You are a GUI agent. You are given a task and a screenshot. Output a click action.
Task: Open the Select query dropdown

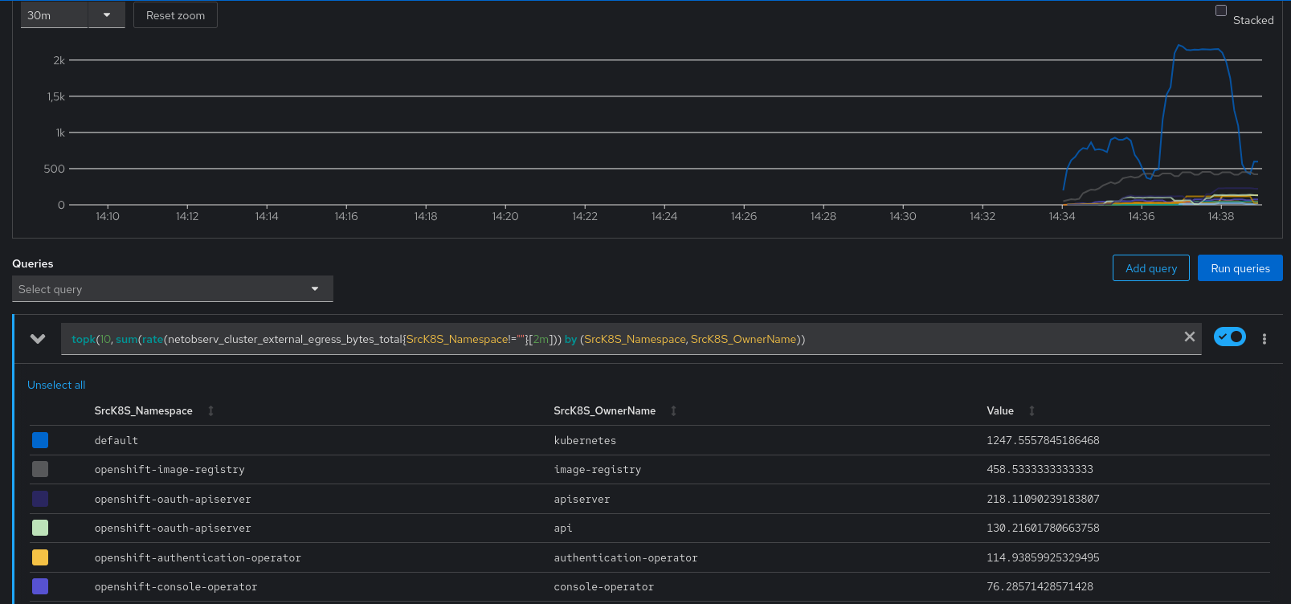(x=172, y=289)
